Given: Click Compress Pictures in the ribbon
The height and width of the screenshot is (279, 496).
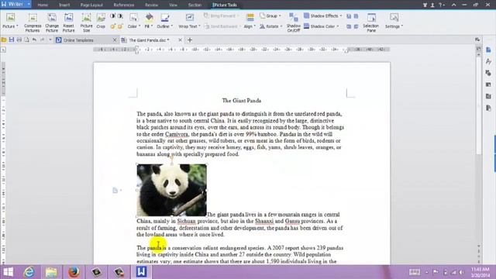Looking at the screenshot, I should [x=33, y=22].
